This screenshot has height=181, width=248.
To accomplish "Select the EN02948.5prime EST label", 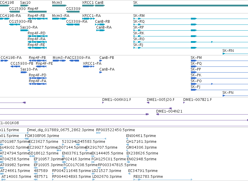I will [142, 159].
